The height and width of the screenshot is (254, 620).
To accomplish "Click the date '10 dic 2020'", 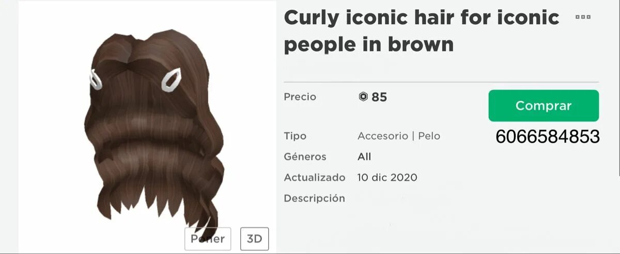I will pos(388,177).
